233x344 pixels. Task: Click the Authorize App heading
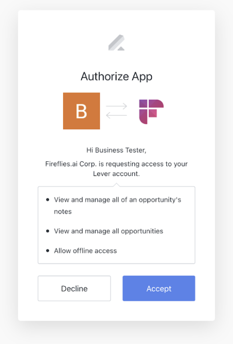pyautogui.click(x=116, y=77)
